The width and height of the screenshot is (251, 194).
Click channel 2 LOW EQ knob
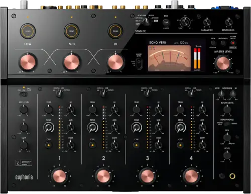[114, 145]
